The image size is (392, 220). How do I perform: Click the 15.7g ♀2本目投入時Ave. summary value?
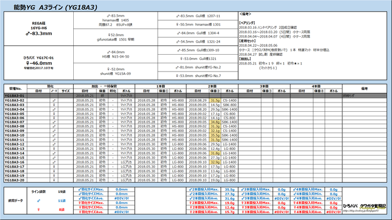pos(229,212)
